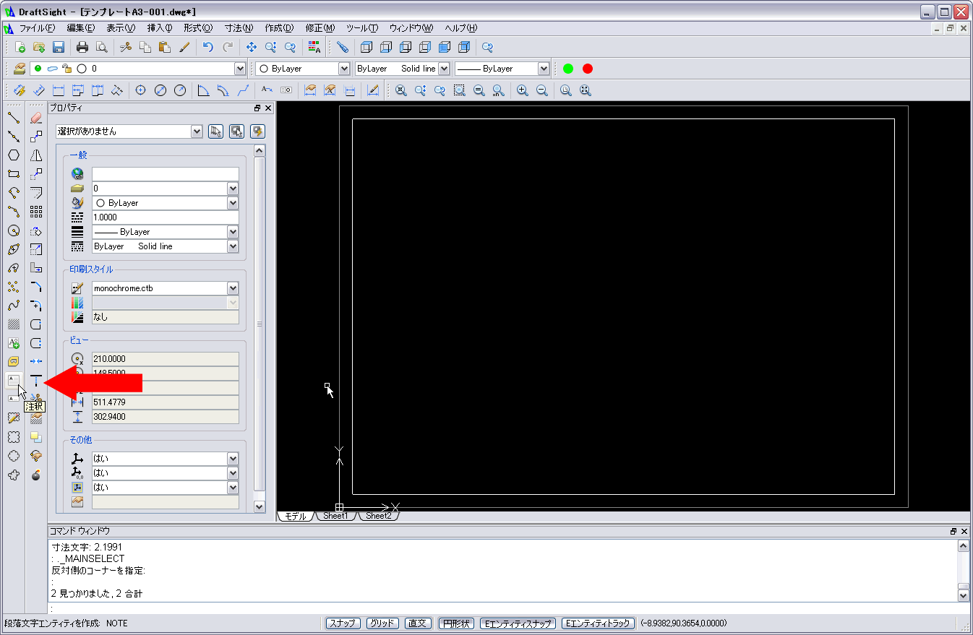Open monochrome.ctb print style dropdown
This screenshot has width=973, height=635.
pyautogui.click(x=233, y=288)
